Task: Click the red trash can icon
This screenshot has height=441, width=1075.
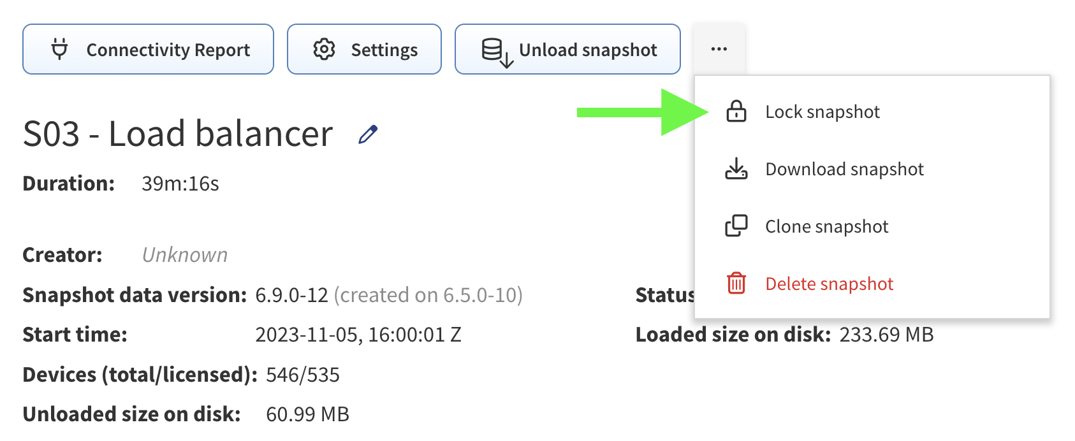Action: click(x=736, y=283)
